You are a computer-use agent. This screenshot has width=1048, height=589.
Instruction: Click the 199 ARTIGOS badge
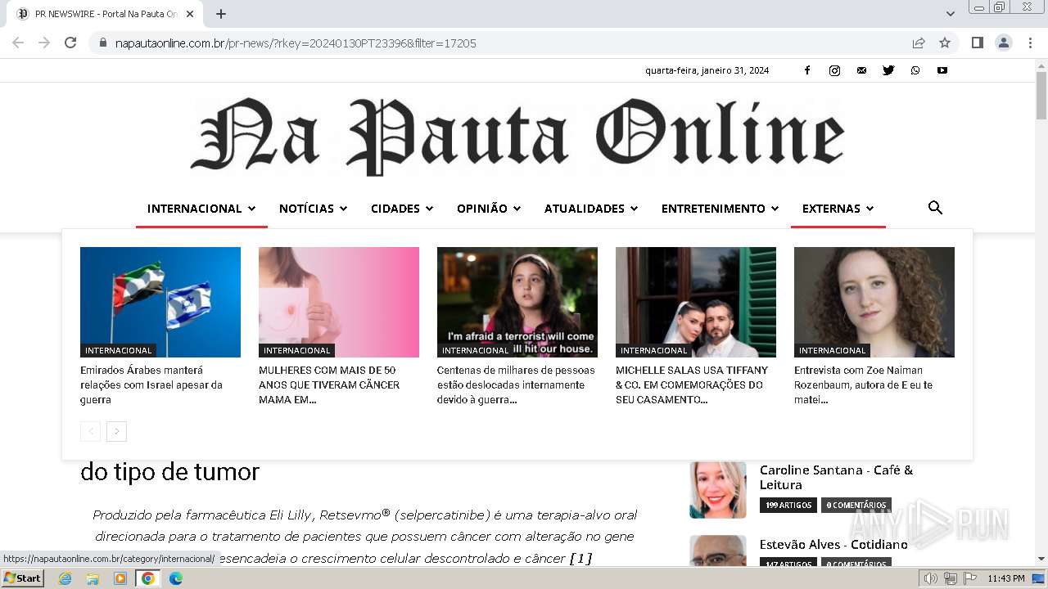(x=788, y=506)
